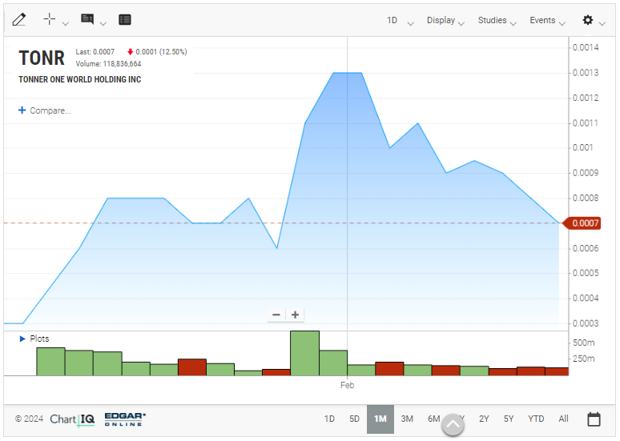Click the 500m volume axis label
The height and width of the screenshot is (441, 620).
click(584, 343)
